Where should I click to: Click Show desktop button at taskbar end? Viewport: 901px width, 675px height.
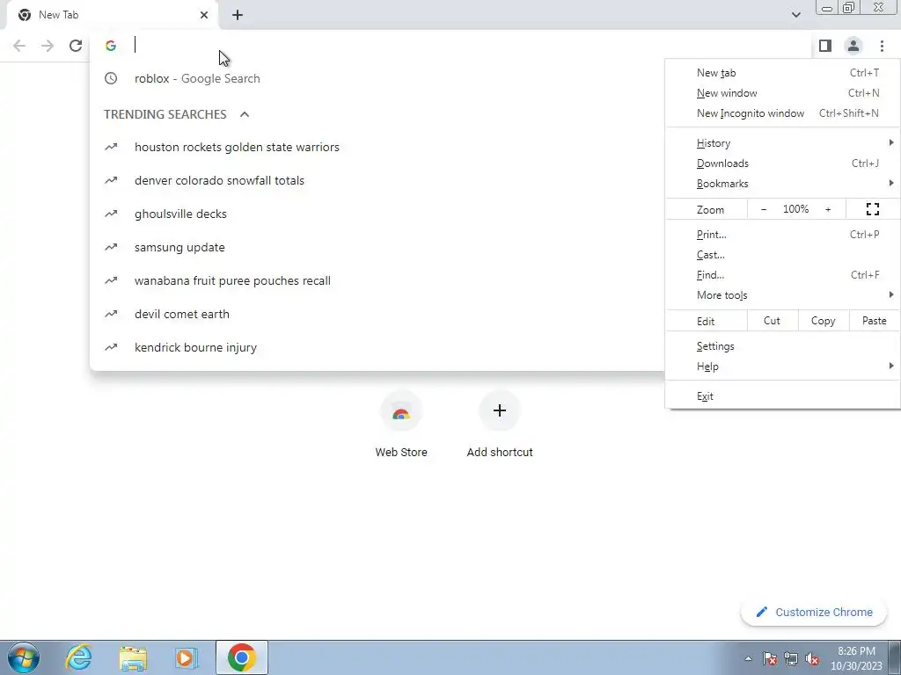coord(895,657)
